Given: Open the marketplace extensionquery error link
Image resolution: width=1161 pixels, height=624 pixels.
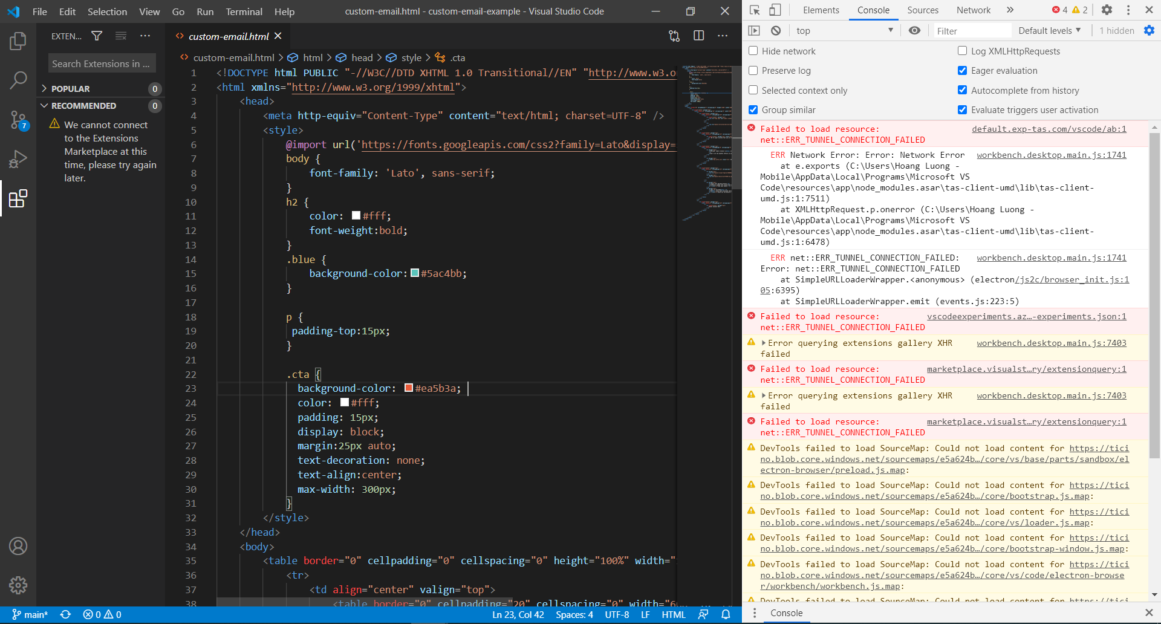Looking at the screenshot, I should point(1026,369).
